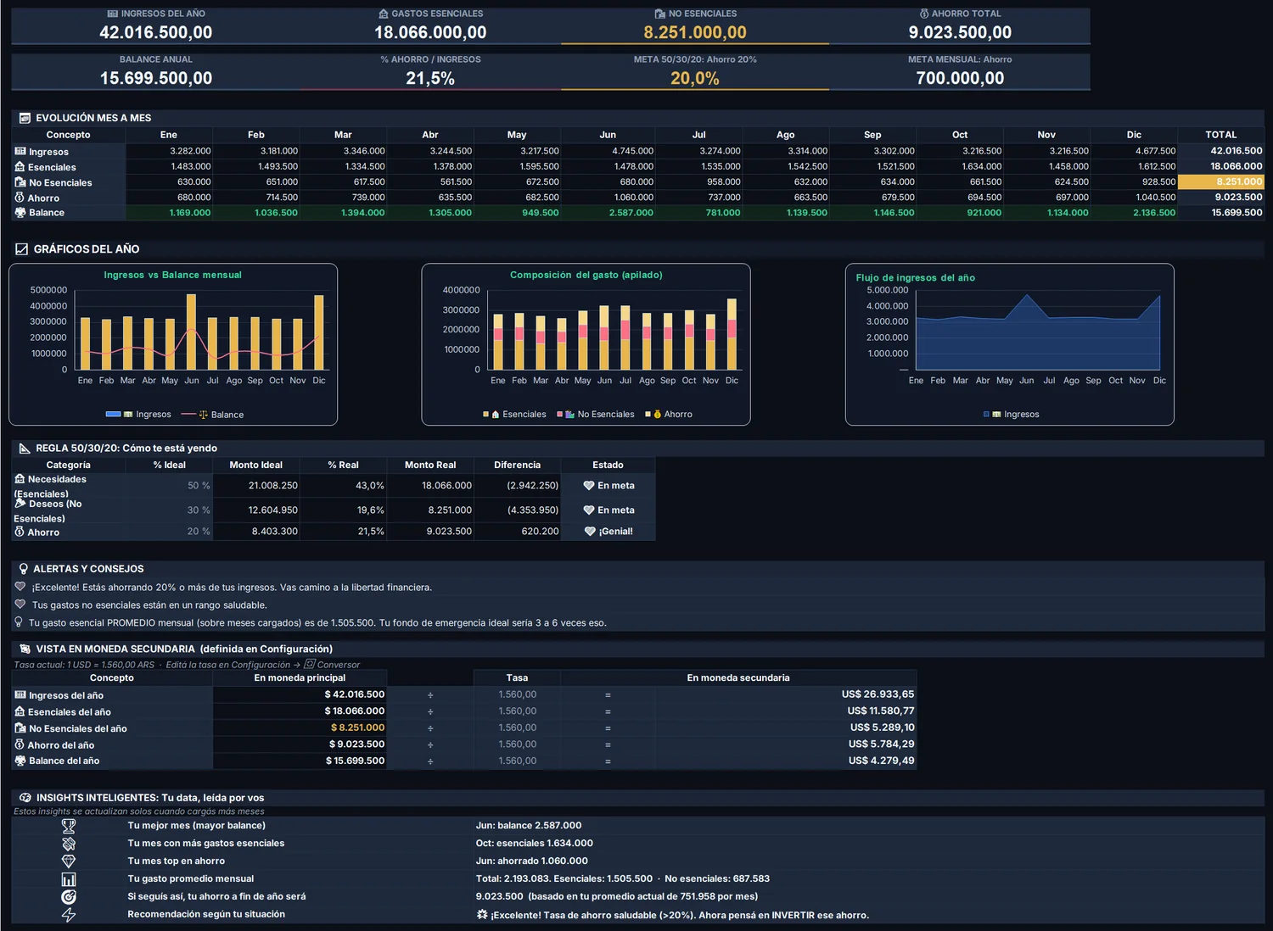Click the brain icon beside "Insights inteligentes"
The image size is (1273, 931).
(x=25, y=798)
